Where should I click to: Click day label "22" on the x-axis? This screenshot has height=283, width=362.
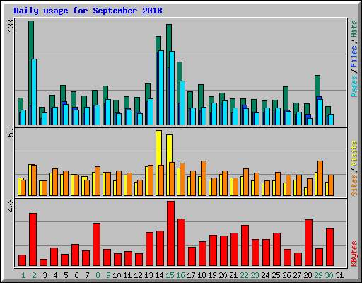pos(244,275)
